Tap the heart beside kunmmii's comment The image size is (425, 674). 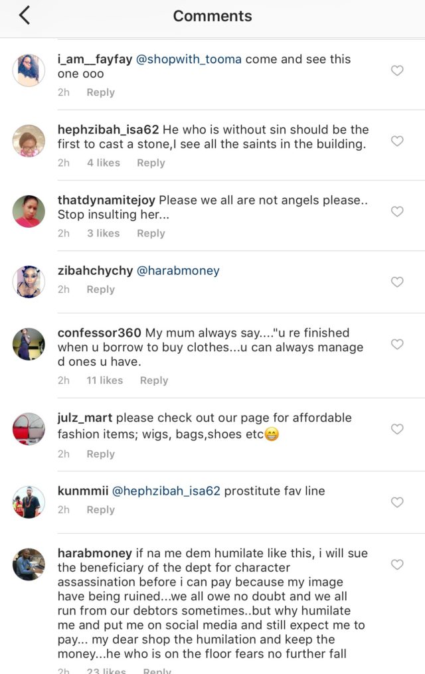[x=397, y=502]
